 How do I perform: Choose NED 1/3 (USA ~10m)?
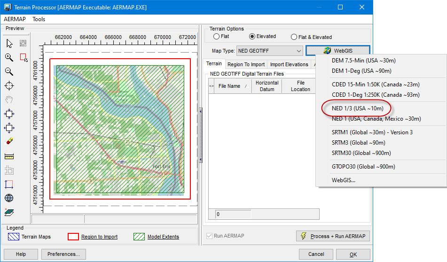tap(358, 108)
